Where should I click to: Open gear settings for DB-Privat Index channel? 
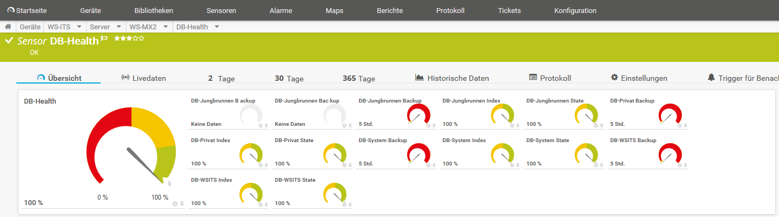point(260,165)
